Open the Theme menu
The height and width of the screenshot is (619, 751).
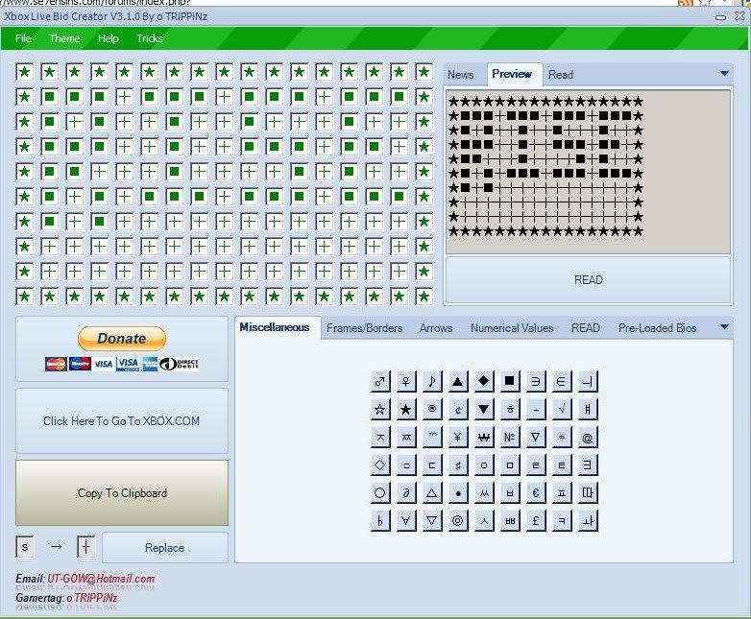pos(64,38)
